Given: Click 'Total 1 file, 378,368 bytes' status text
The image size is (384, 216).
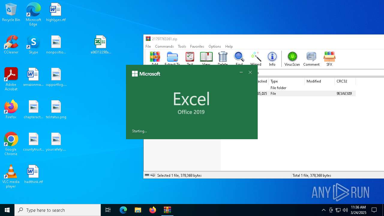Looking at the screenshot, I should (x=312, y=175).
